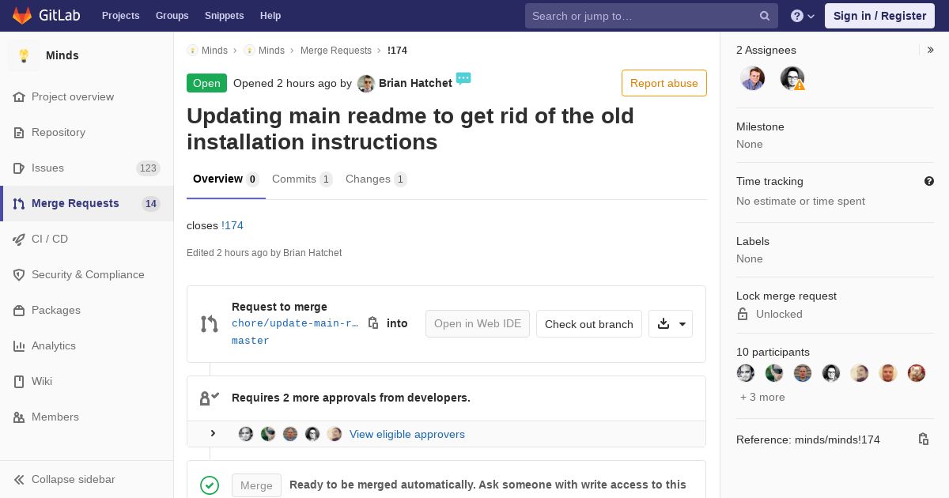Go to Repository section

pyautogui.click(x=59, y=132)
